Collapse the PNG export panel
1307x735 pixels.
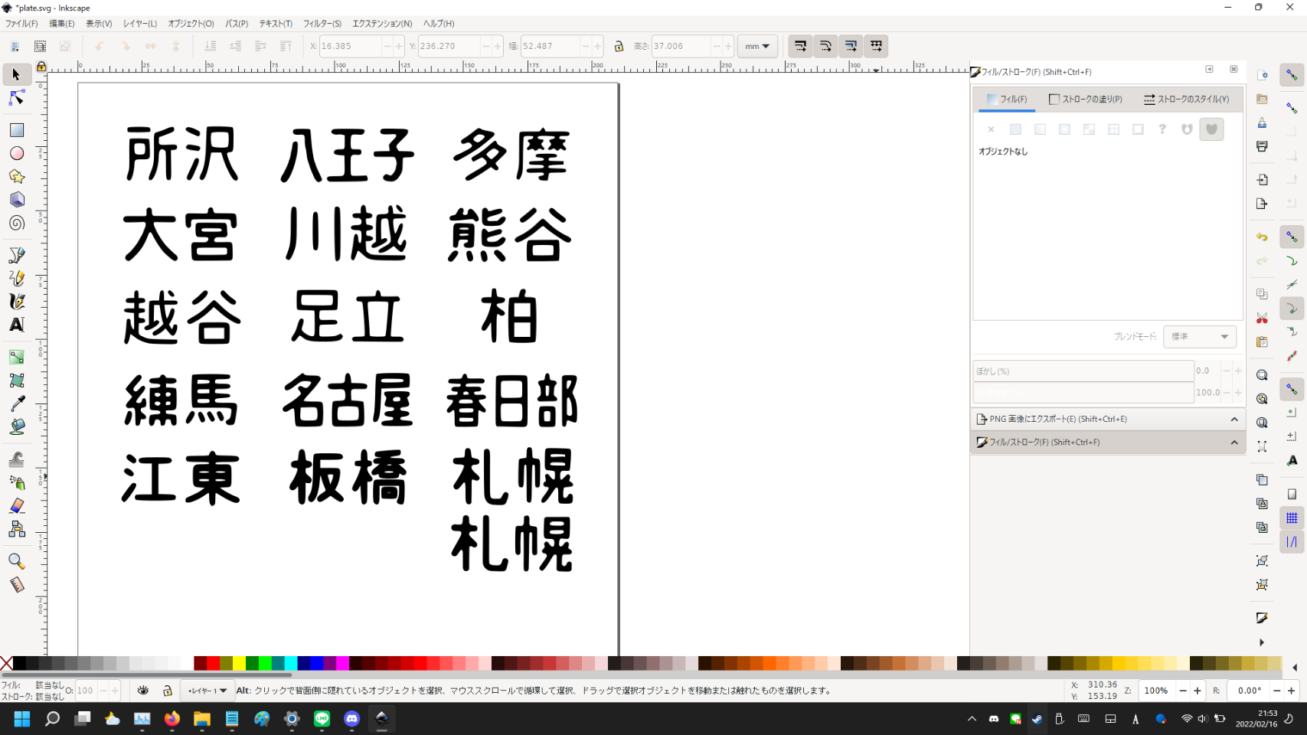click(1233, 420)
